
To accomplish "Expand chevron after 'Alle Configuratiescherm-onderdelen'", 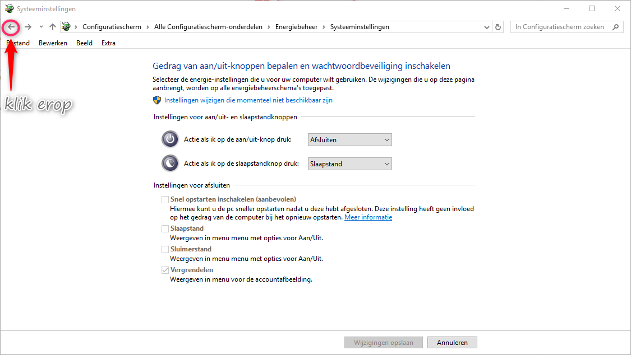I will click(269, 27).
